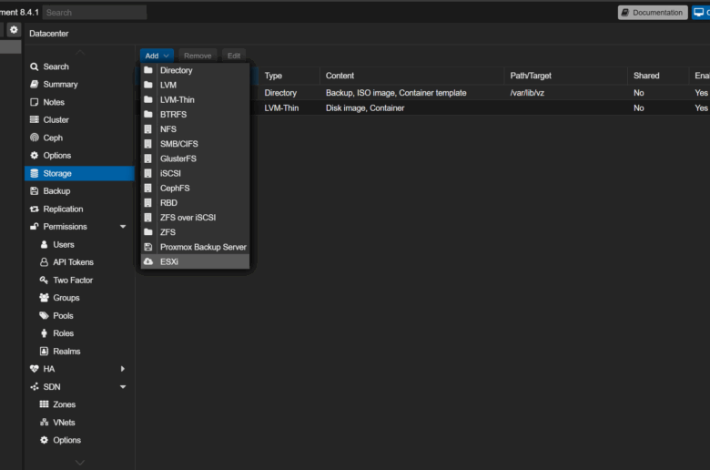Click the Replication arrows icon
The width and height of the screenshot is (710, 470).
(x=34, y=209)
